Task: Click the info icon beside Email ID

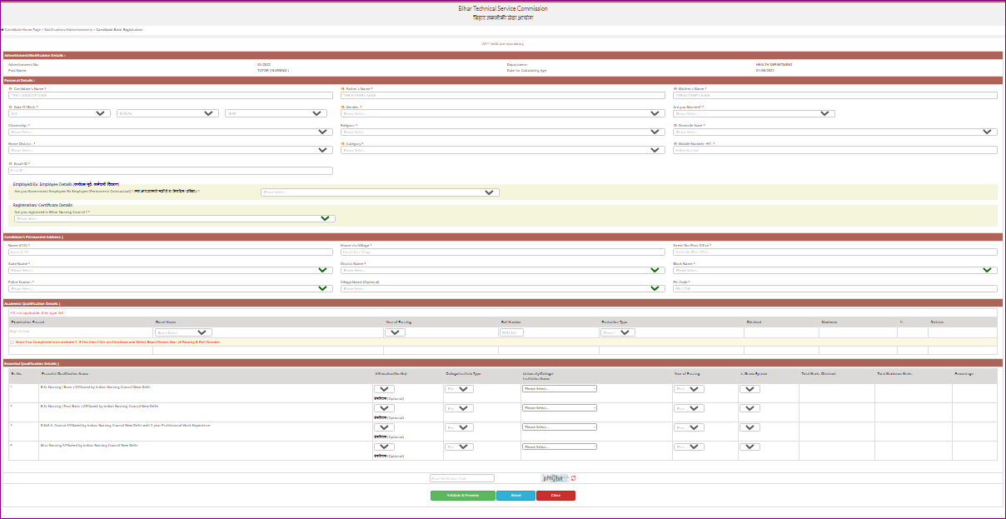Action: [10, 163]
